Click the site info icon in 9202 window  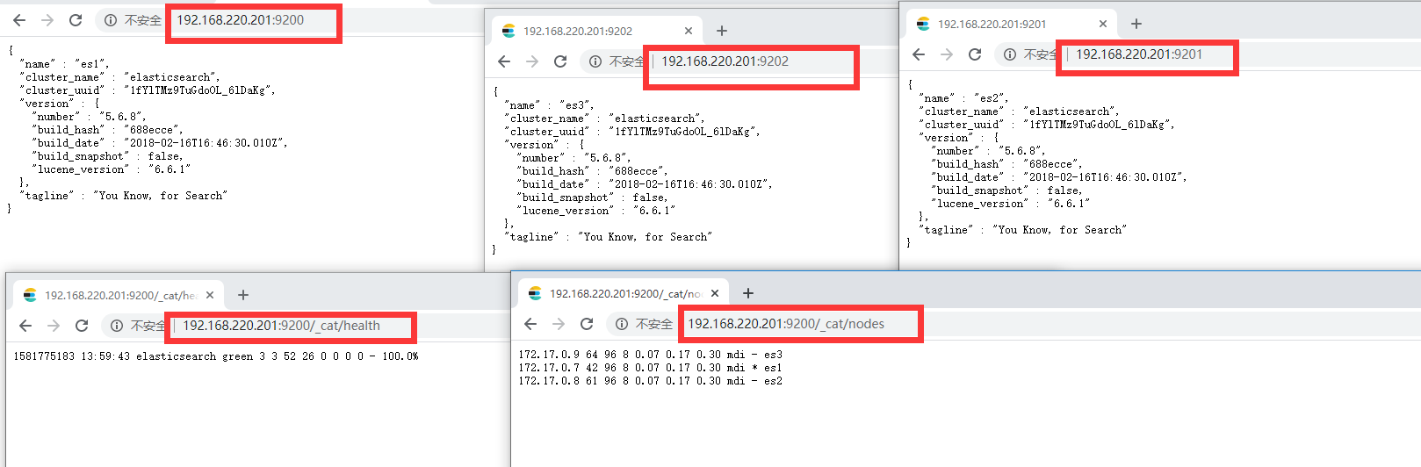pos(595,61)
